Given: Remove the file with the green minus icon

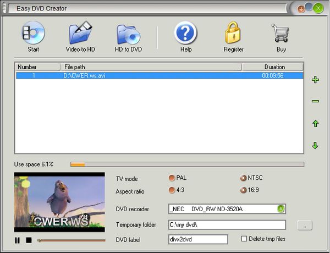Looking at the screenshot, I should [x=315, y=101].
